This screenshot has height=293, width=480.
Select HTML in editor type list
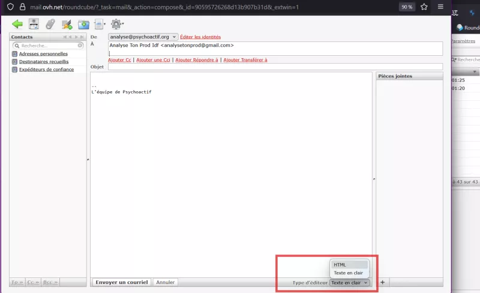349,265
